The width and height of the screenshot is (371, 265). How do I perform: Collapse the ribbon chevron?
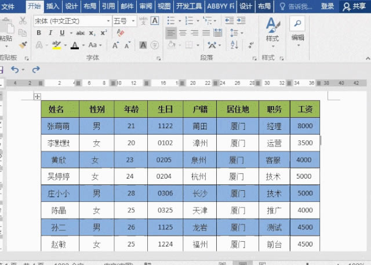[368, 58]
